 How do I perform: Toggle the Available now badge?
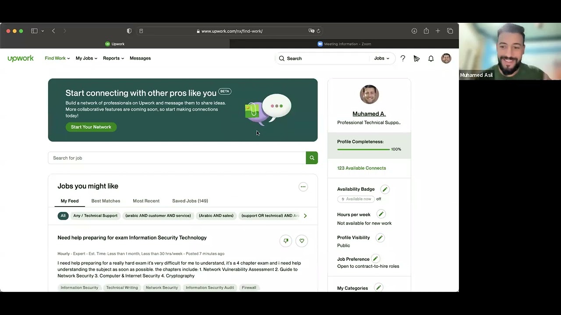coord(356,199)
